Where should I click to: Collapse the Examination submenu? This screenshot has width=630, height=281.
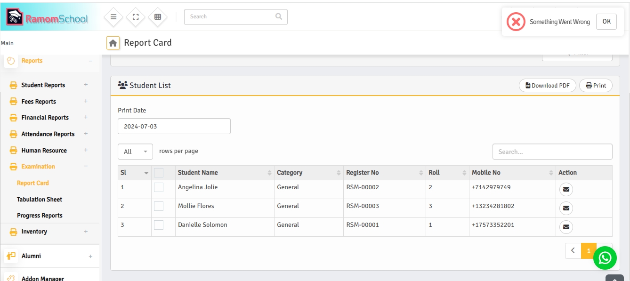[86, 166]
